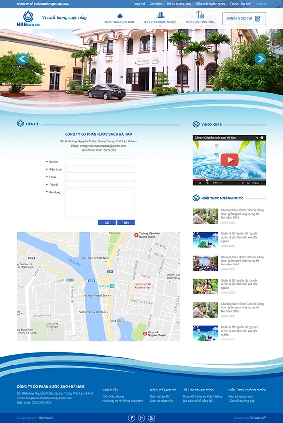Open the Facebook footer icon
Viewport: 283px width, 423px height.
pyautogui.click(x=132, y=418)
